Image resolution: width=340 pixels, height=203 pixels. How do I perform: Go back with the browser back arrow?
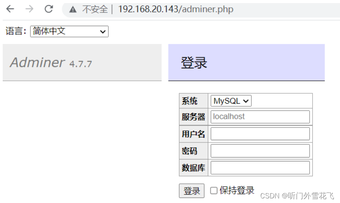tap(10, 9)
